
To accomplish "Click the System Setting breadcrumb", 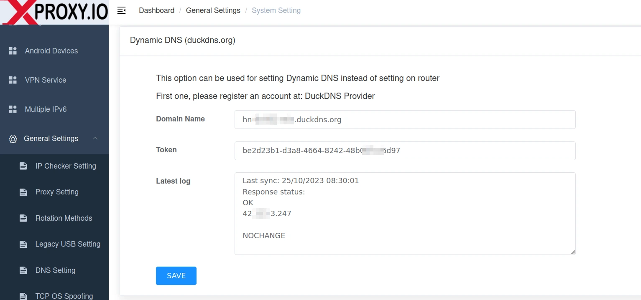I will 276,10.
